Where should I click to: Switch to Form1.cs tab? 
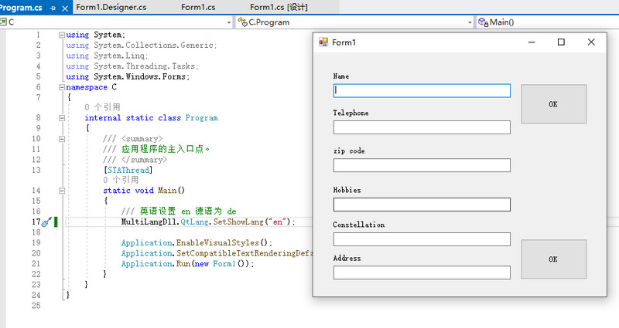pyautogui.click(x=198, y=7)
